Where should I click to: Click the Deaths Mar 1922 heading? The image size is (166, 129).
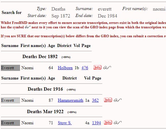tap(45, 111)
